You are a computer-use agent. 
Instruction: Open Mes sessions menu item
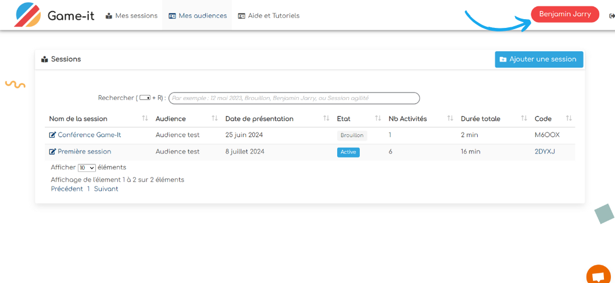pos(131,16)
